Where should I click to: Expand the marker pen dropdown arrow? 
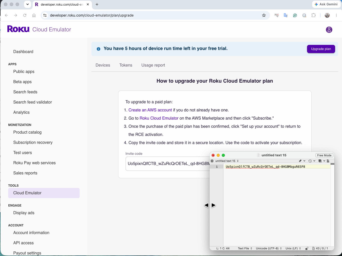[304, 161]
